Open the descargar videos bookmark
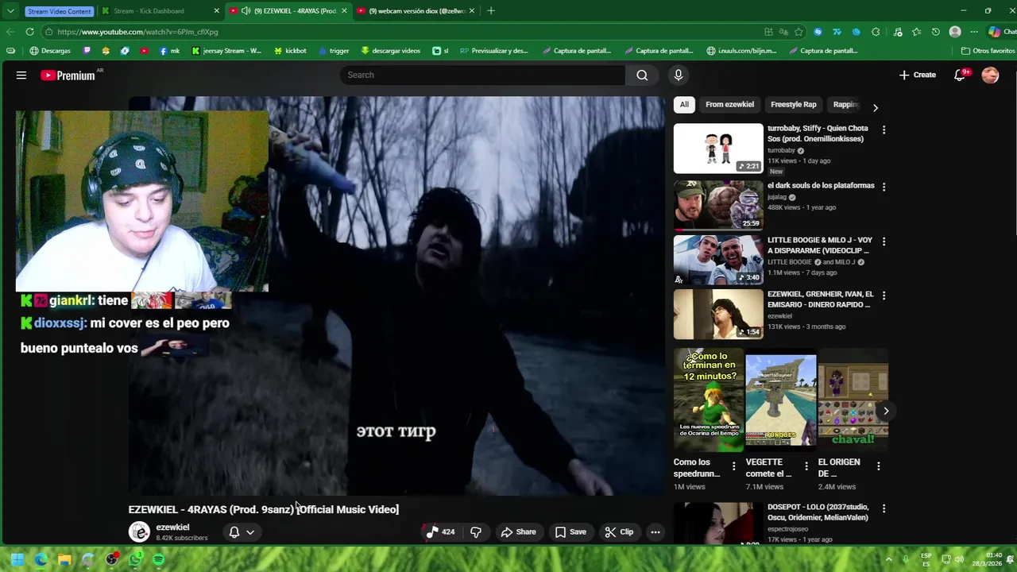Image resolution: width=1017 pixels, height=572 pixels. click(390, 51)
